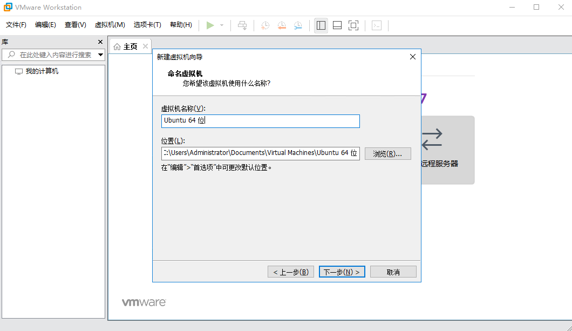Click the take snapshot clock icon
572x331 pixels.
[x=265, y=25]
